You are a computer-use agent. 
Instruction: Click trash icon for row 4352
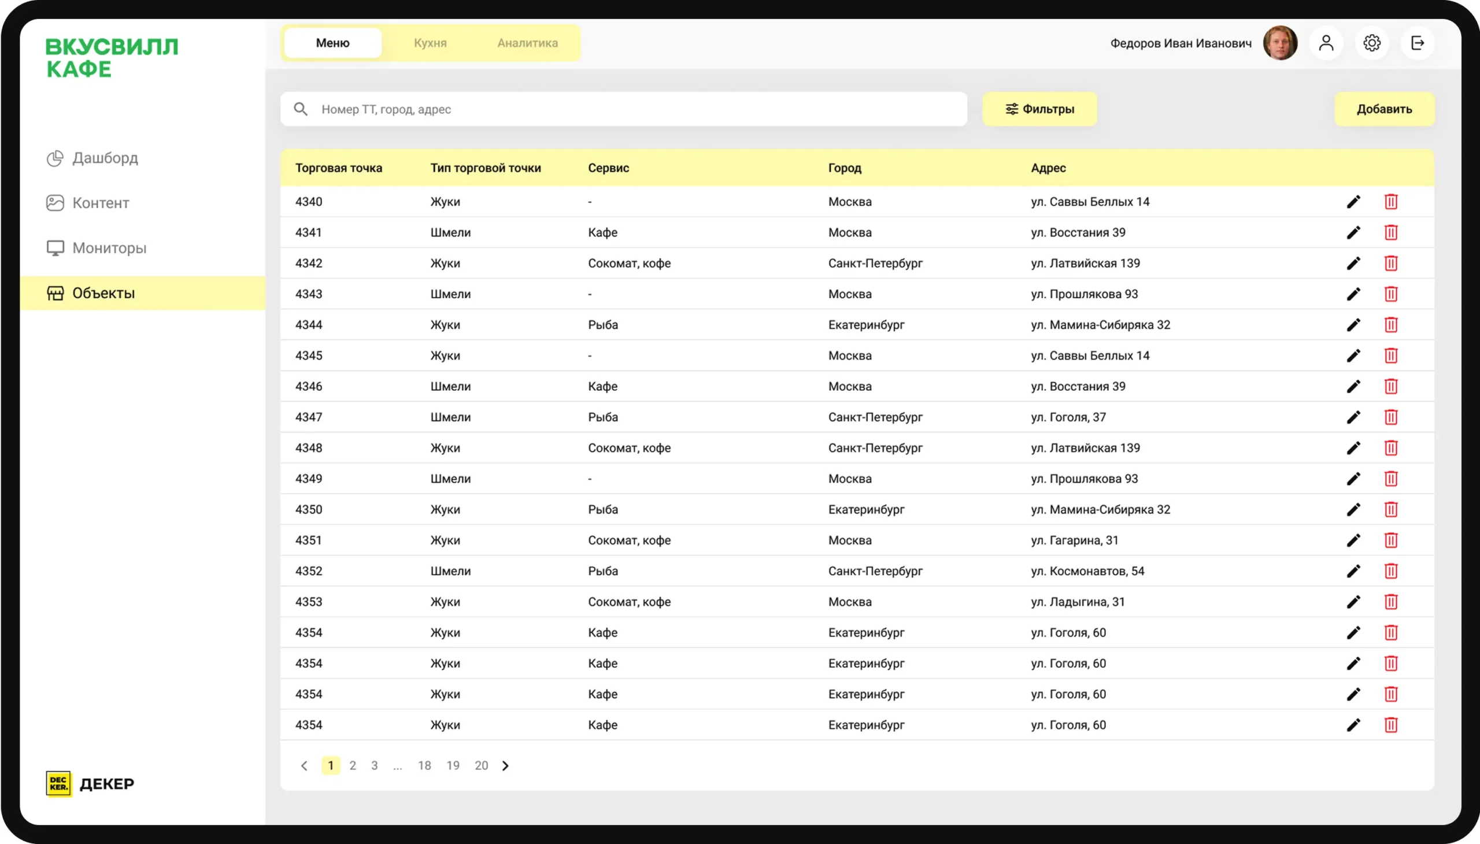pyautogui.click(x=1391, y=571)
